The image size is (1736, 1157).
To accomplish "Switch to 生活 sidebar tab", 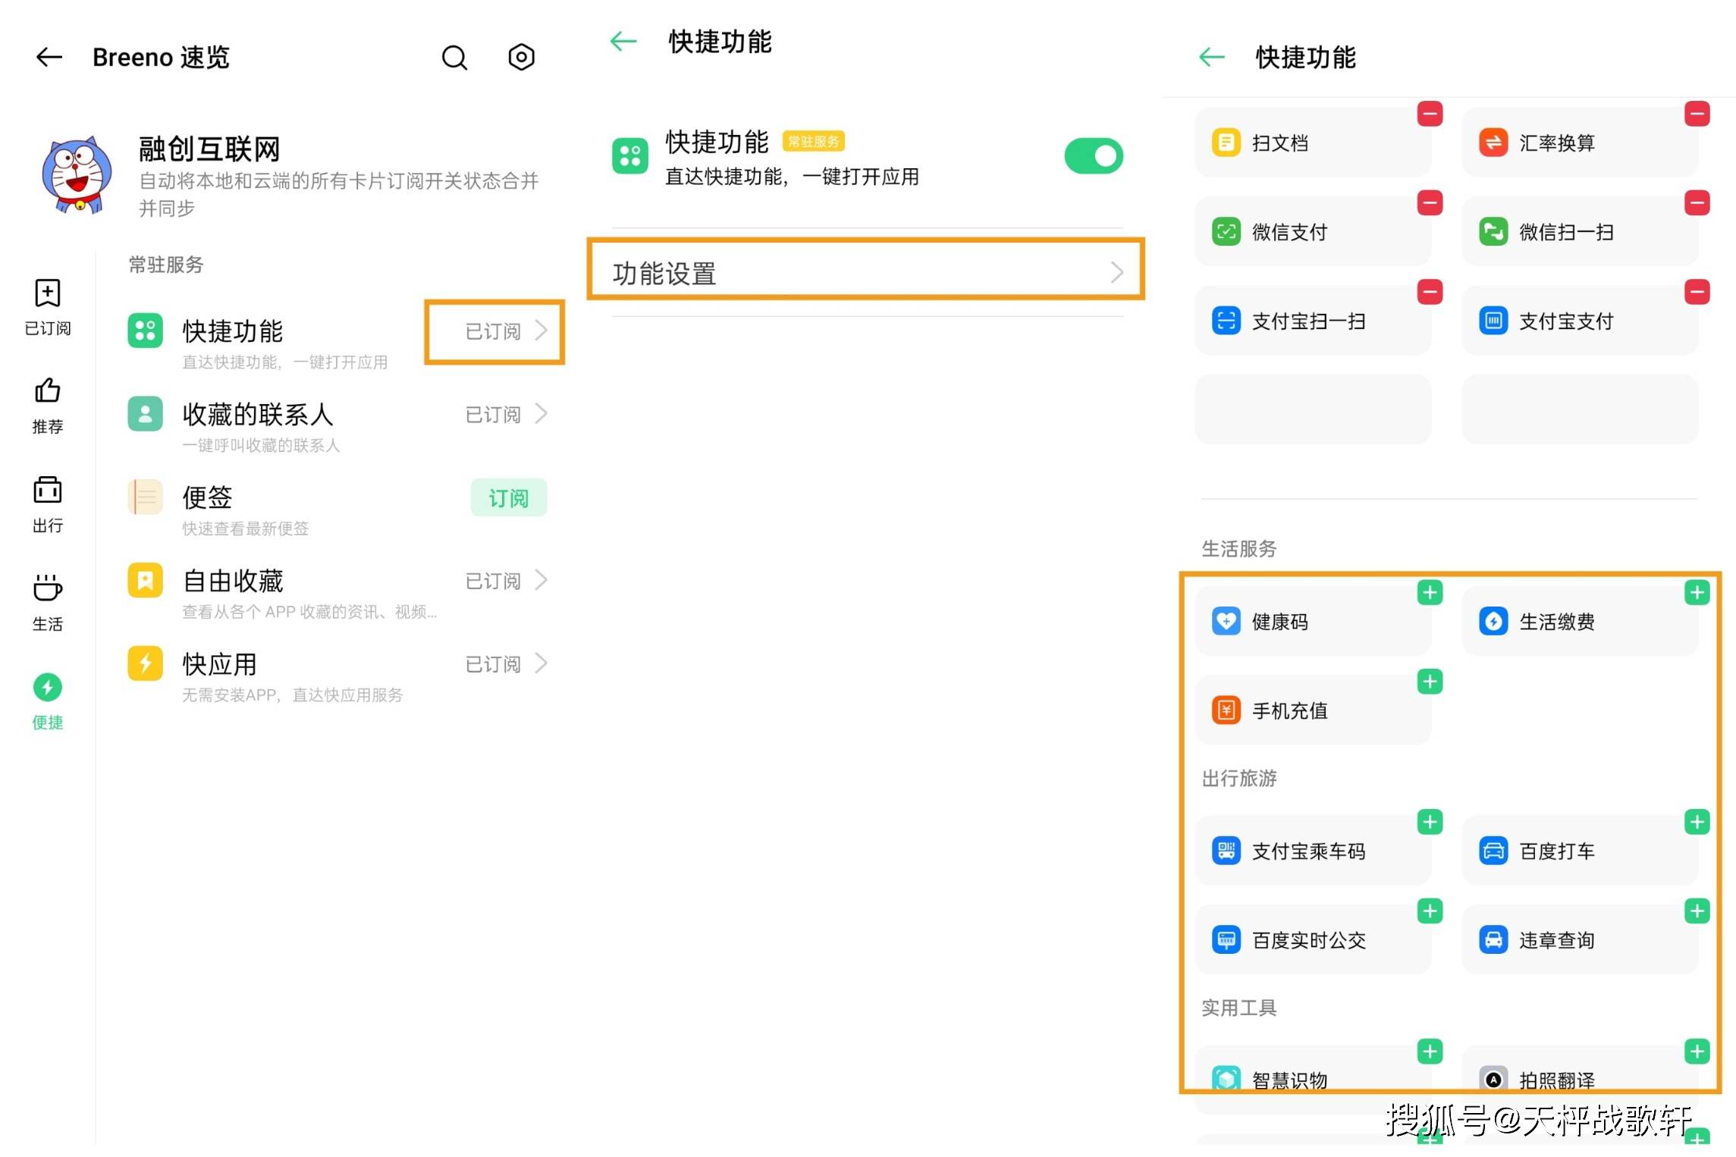I will [47, 603].
